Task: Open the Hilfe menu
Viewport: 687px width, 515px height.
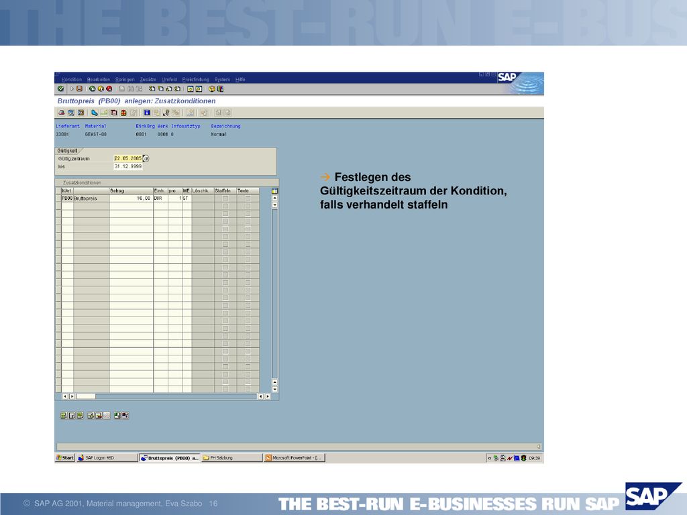Action: point(240,80)
